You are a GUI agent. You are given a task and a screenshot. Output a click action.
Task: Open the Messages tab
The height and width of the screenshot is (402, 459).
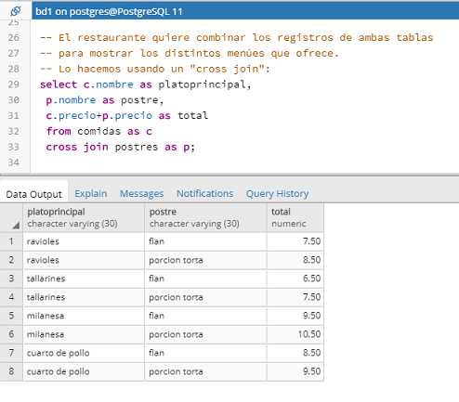141,194
